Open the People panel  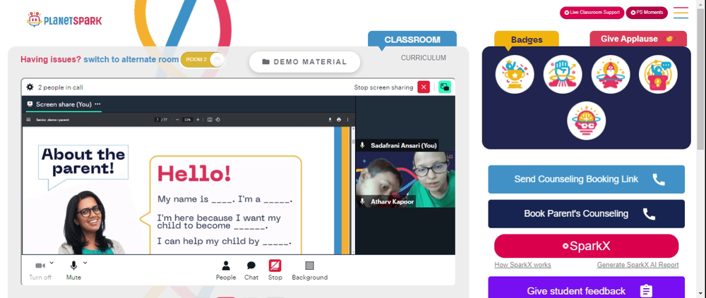[x=226, y=271]
